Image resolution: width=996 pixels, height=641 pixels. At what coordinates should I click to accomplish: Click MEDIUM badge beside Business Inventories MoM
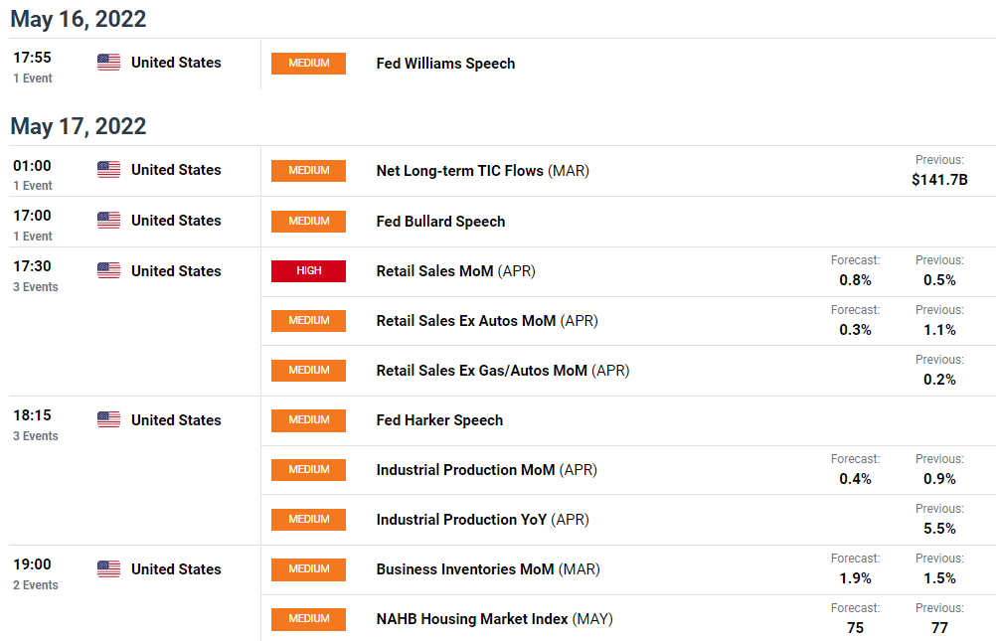309,569
